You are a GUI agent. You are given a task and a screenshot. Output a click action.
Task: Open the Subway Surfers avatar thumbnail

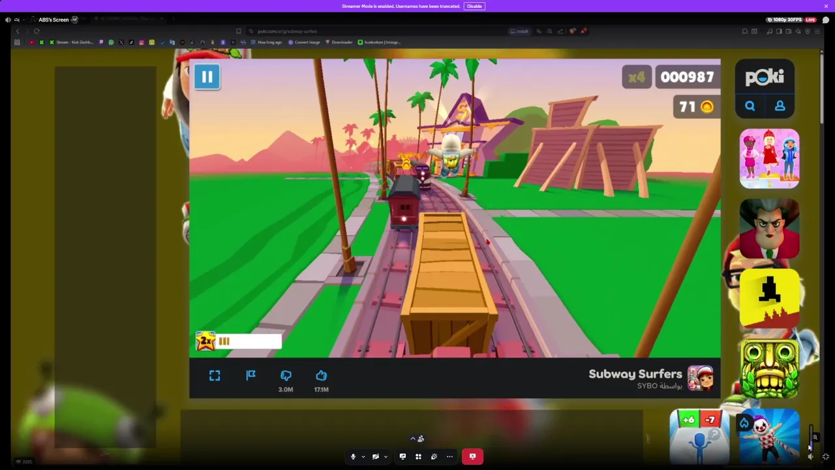pos(700,378)
